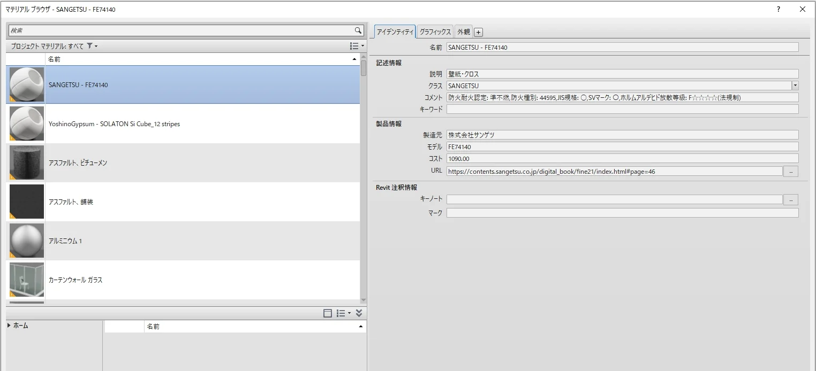Click the material list scrollbar up arrow

[364, 57]
